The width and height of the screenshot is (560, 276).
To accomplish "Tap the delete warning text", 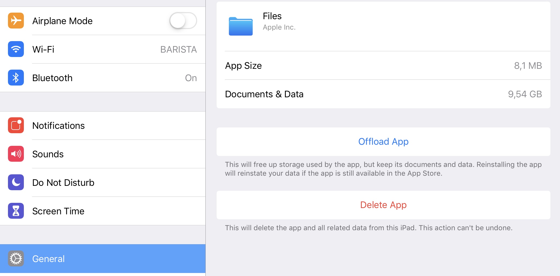I will pos(369,228).
